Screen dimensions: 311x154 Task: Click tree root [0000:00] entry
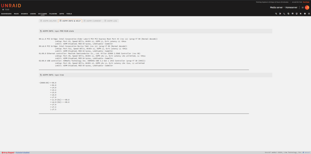tap(48, 83)
